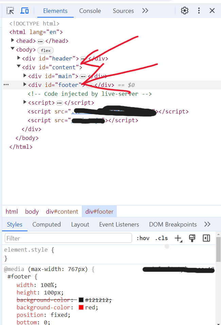Activate the inspect element picker icon
The image size is (221, 325).
[10, 11]
